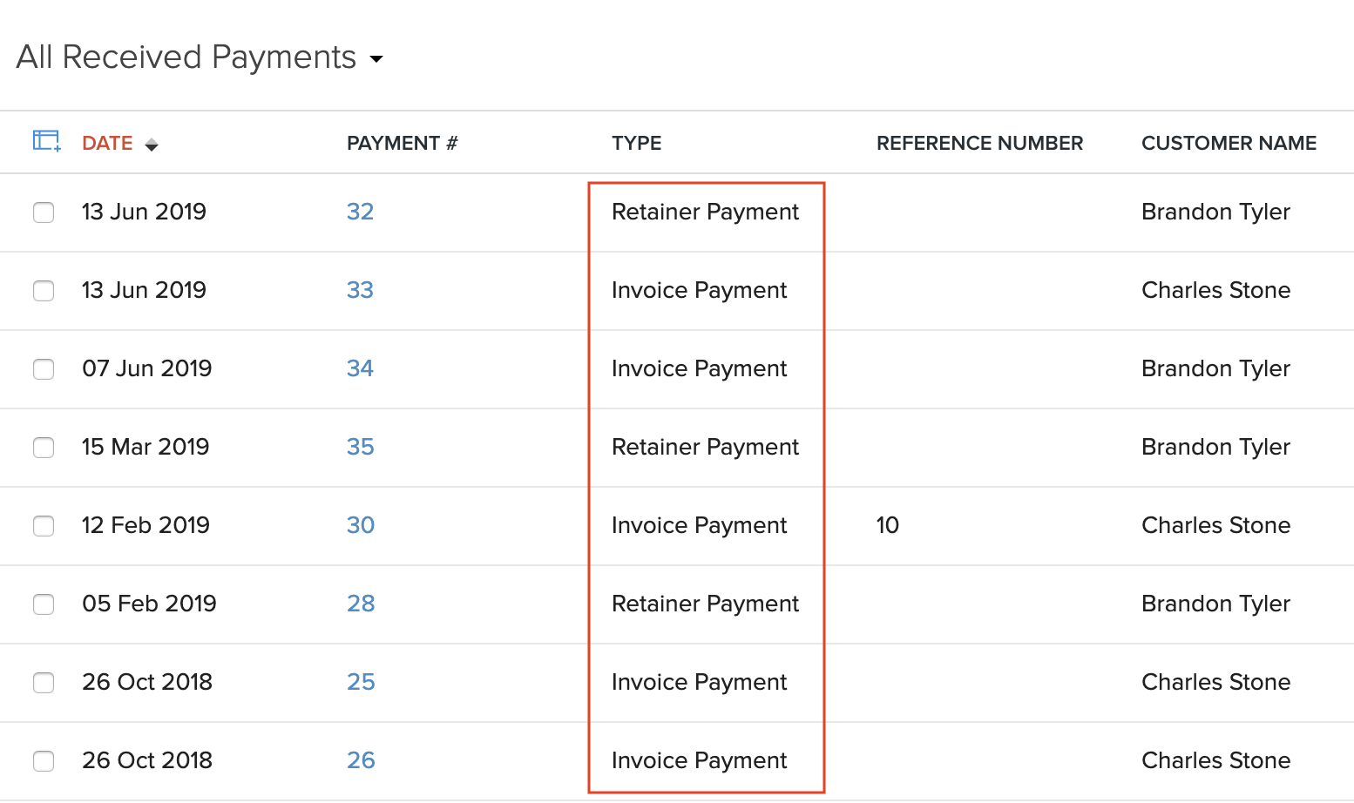The height and width of the screenshot is (803, 1354).
Task: Check the last row checkbox for payment 26
Action: [x=44, y=760]
